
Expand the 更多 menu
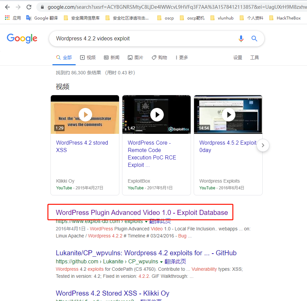pos(182,58)
